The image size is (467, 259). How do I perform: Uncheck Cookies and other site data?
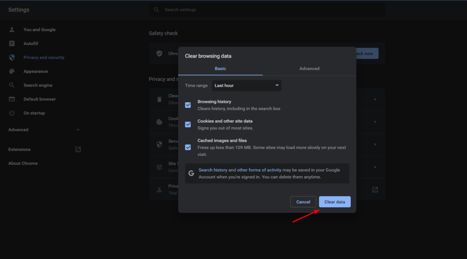pos(188,125)
